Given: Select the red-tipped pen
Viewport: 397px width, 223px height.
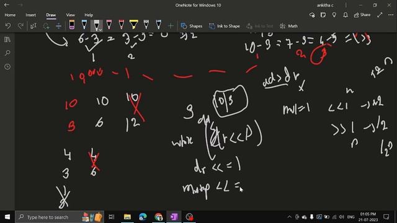Looking at the screenshot, I should click(122, 25).
